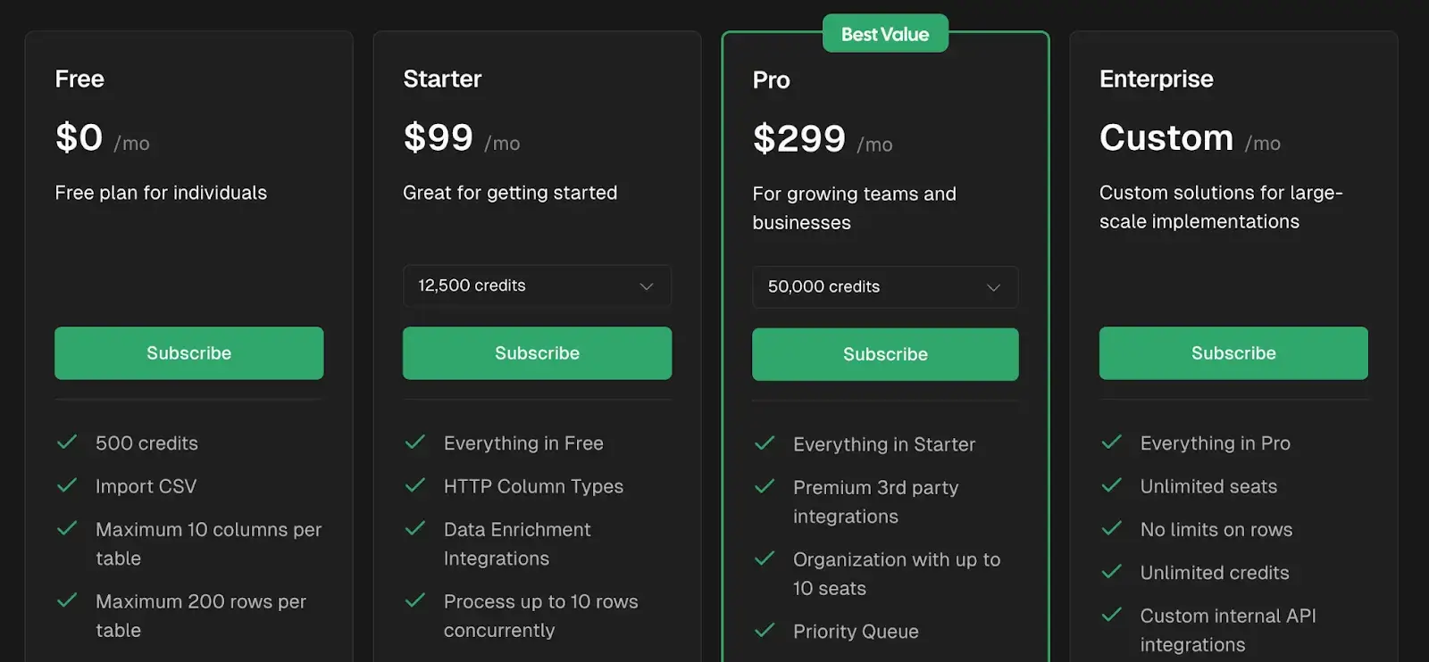Click checkmark next to Import CSV
Image resolution: width=1429 pixels, height=662 pixels.
pyautogui.click(x=67, y=485)
